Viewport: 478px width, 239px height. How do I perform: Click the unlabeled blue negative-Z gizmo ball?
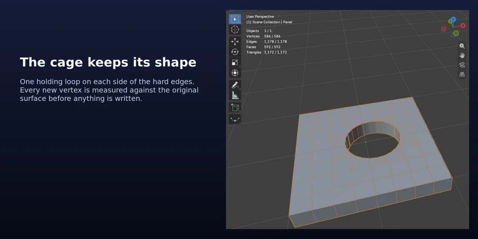click(453, 35)
